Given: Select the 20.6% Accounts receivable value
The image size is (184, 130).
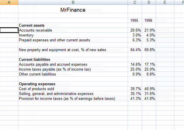Looking at the screenshot, I should tap(136, 30).
